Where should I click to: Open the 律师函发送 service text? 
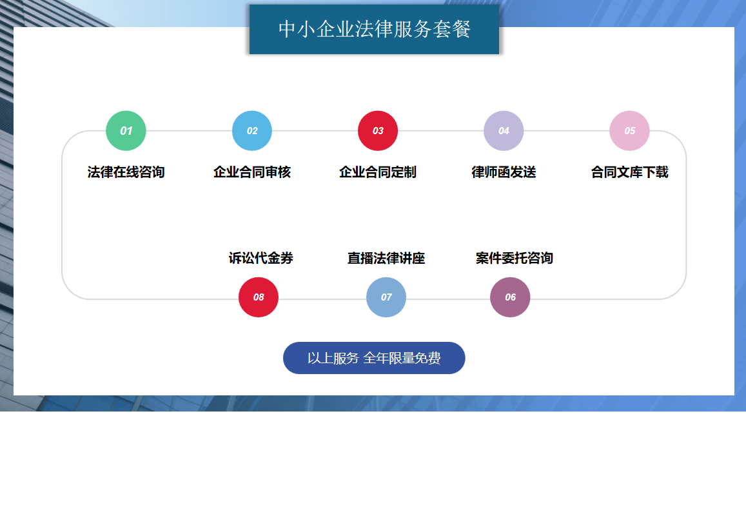(504, 172)
